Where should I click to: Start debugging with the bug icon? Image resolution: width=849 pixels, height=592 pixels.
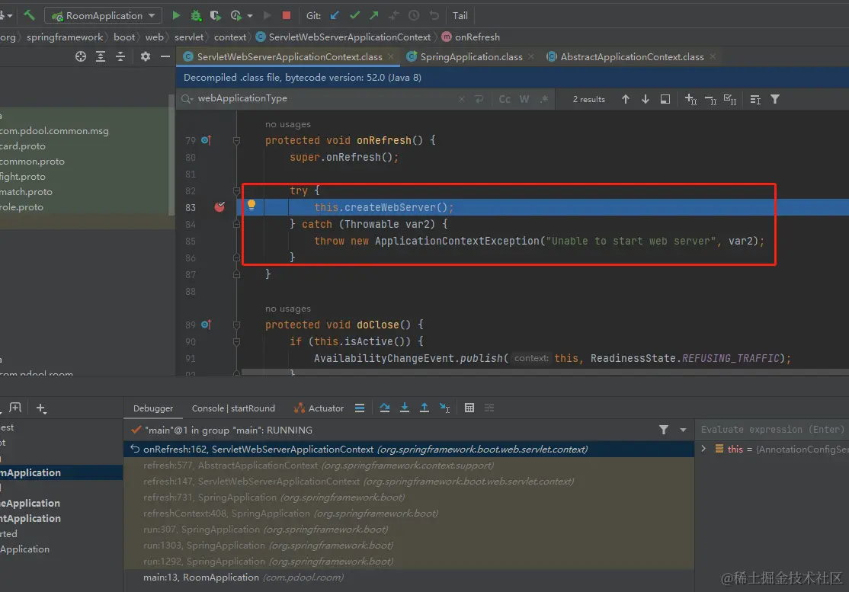196,15
